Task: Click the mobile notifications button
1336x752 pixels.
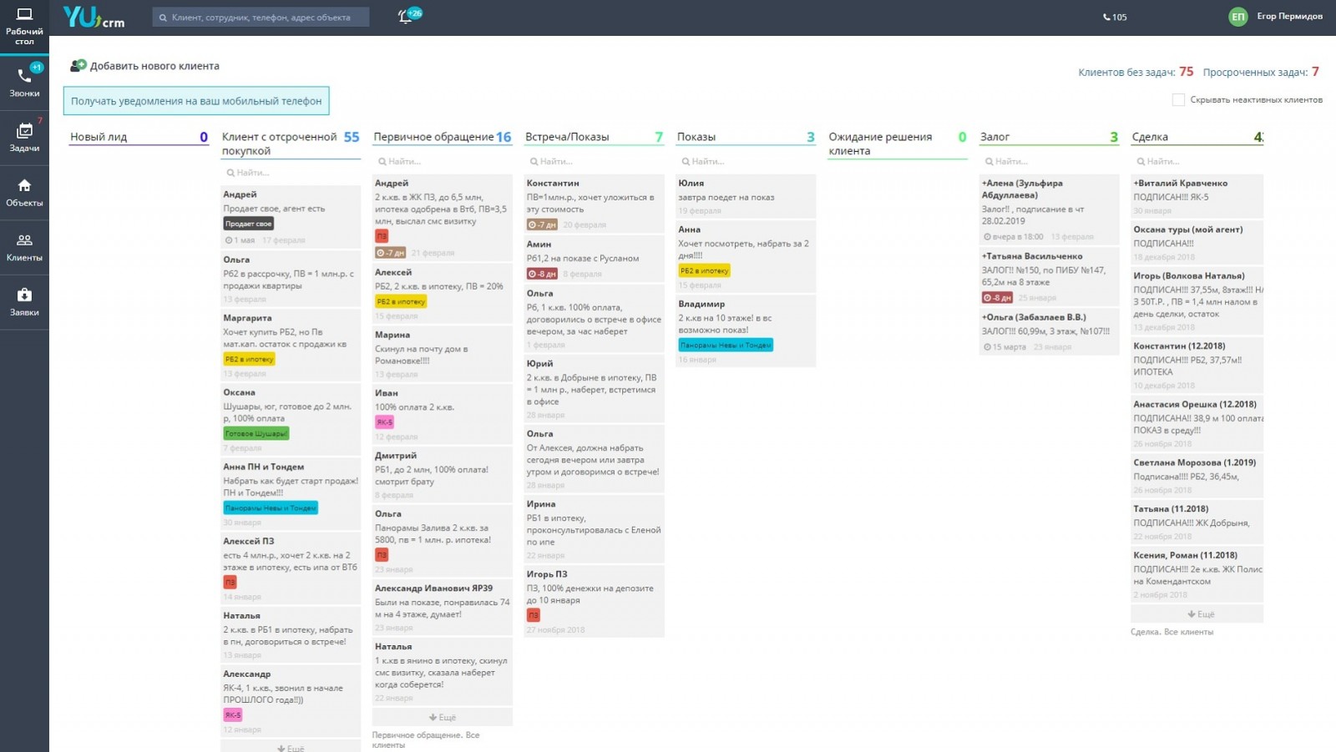Action: (x=196, y=101)
